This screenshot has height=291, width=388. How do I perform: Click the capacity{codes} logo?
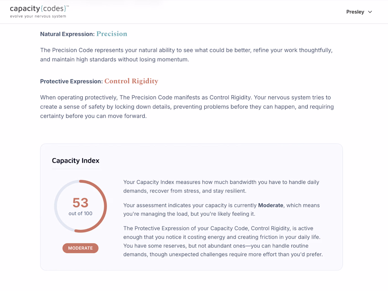[x=39, y=12]
